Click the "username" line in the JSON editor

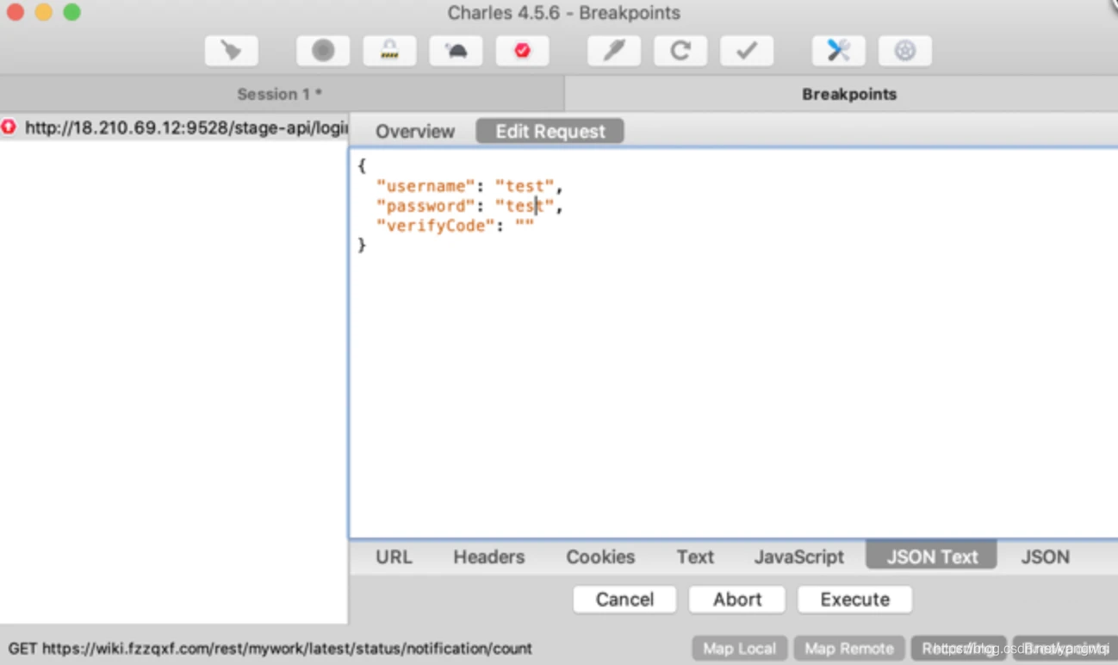469,186
